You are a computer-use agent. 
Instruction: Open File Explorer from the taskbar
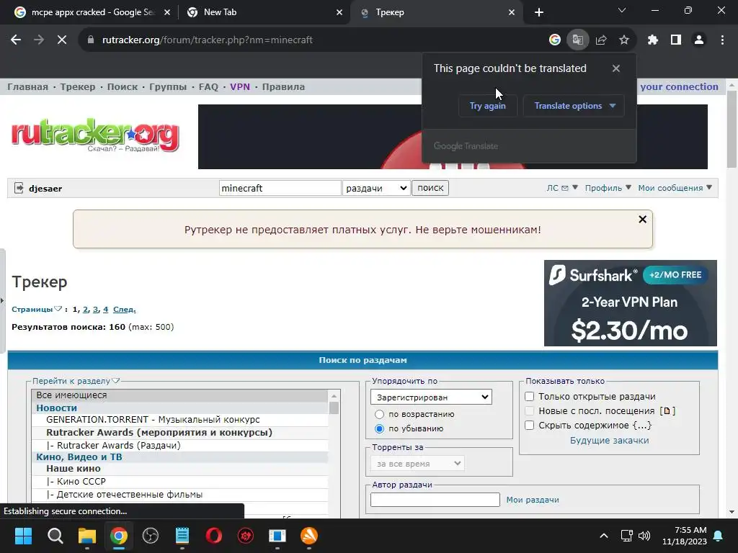[x=87, y=536]
